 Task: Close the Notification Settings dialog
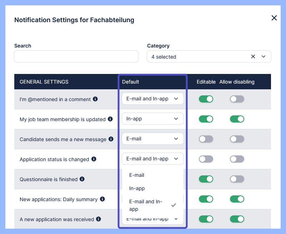pyautogui.click(x=274, y=18)
